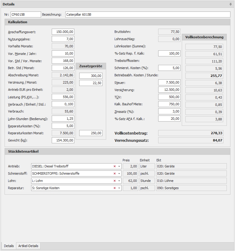The image size is (235, 251).
Task: Select the Reparatur combo box S: Sonstige Kosten
Action: (76, 188)
